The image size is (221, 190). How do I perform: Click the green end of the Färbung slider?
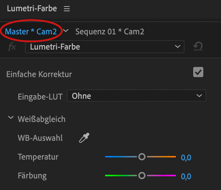110,176
